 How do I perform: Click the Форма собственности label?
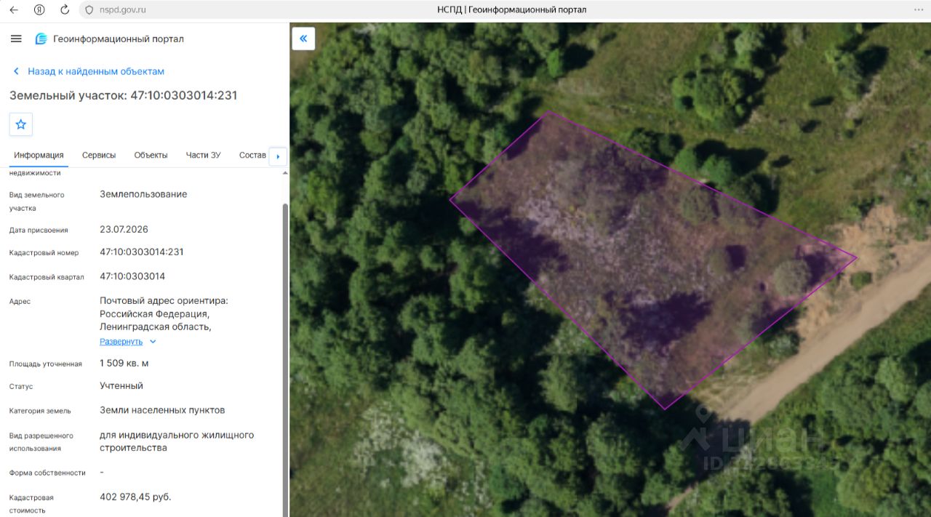(x=47, y=473)
